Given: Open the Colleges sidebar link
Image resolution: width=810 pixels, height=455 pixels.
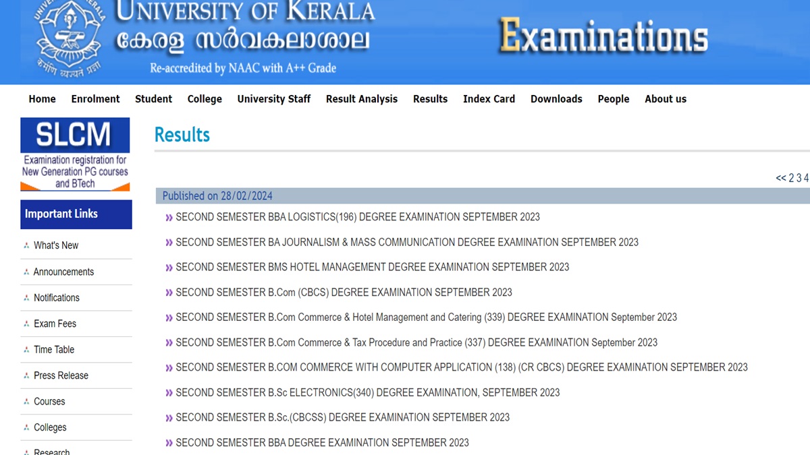Looking at the screenshot, I should click(50, 427).
